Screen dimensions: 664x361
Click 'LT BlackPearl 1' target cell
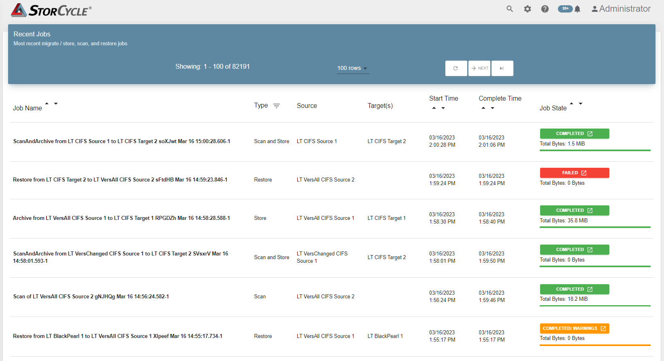pos(385,336)
